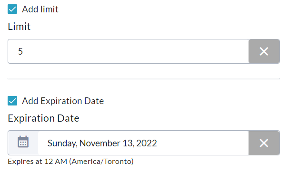
Task: Click empty space inside expiration date field
Action: tap(203, 143)
